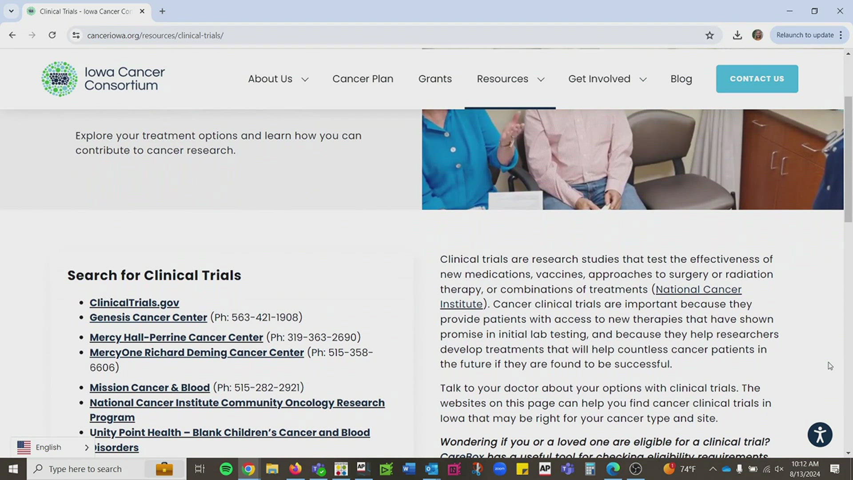Open Outlook from the taskbar
853x480 pixels.
coord(431,468)
